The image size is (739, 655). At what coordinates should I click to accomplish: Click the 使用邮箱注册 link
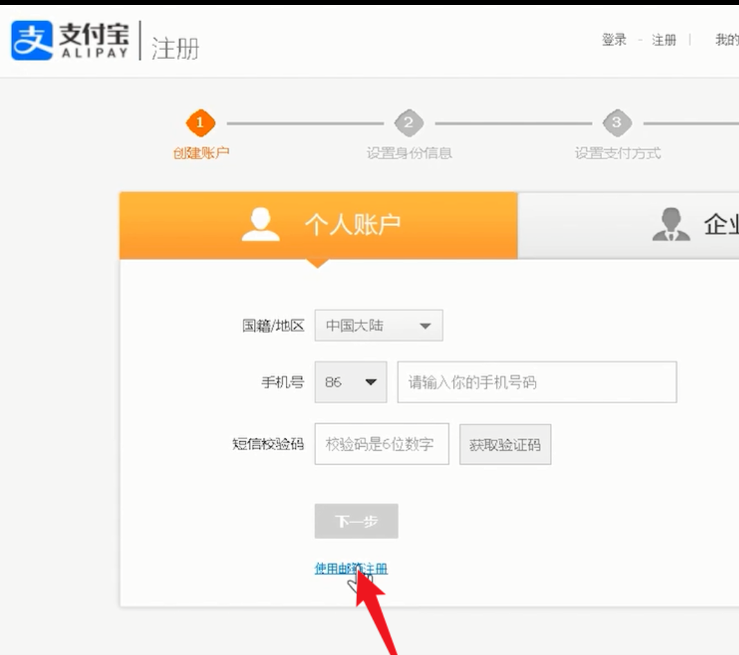tap(351, 569)
